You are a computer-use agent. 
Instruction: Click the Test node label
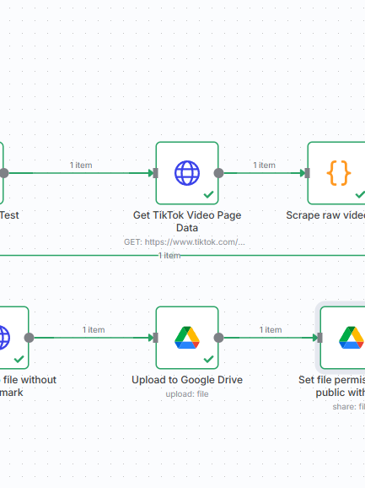(x=9, y=215)
